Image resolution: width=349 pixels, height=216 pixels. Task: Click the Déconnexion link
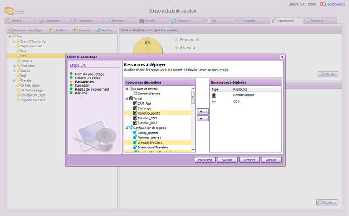point(335,4)
